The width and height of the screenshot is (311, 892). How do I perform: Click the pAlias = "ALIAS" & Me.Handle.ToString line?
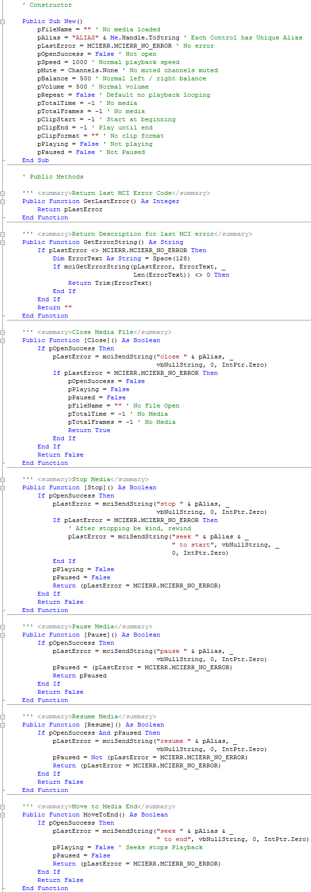click(x=170, y=38)
